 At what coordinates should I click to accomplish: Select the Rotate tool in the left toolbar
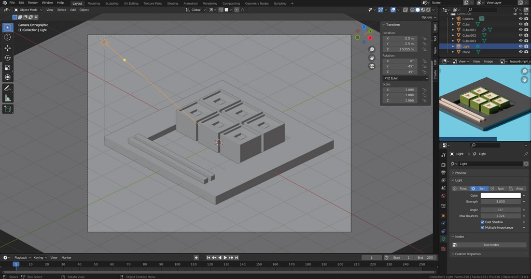pos(8,58)
